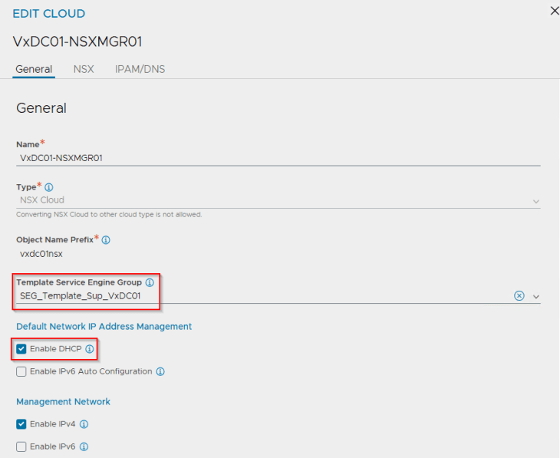Close the Edit Cloud dialog
Image resolution: width=560 pixels, height=458 pixels.
click(x=555, y=11)
